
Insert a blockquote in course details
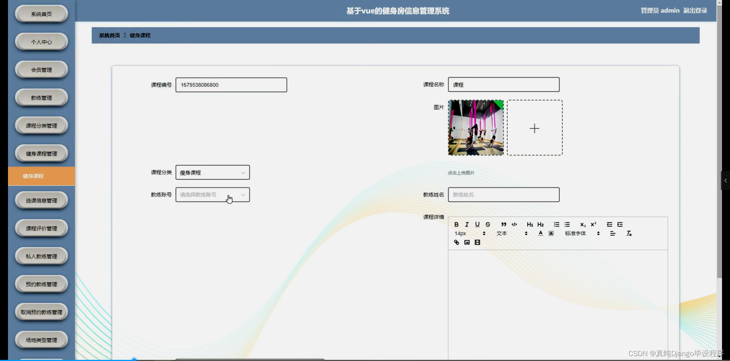click(504, 225)
